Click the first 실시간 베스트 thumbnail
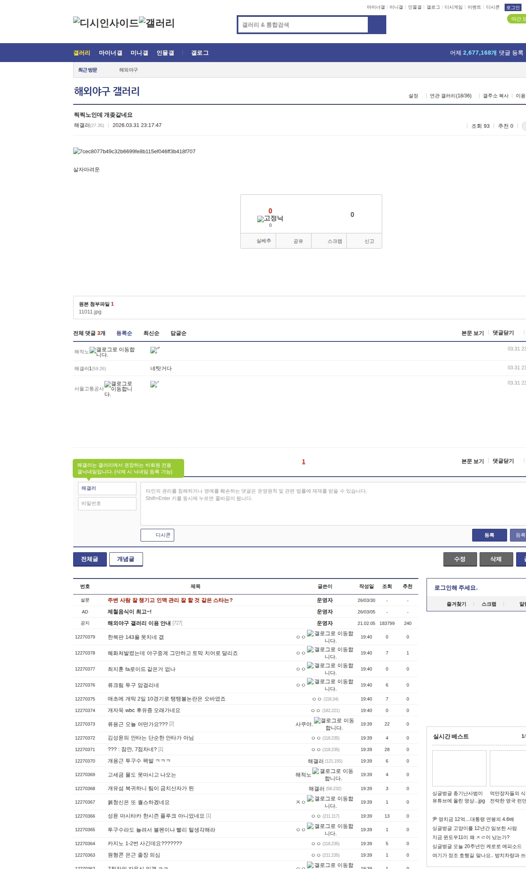The width and height of the screenshot is (526, 869). (459, 768)
